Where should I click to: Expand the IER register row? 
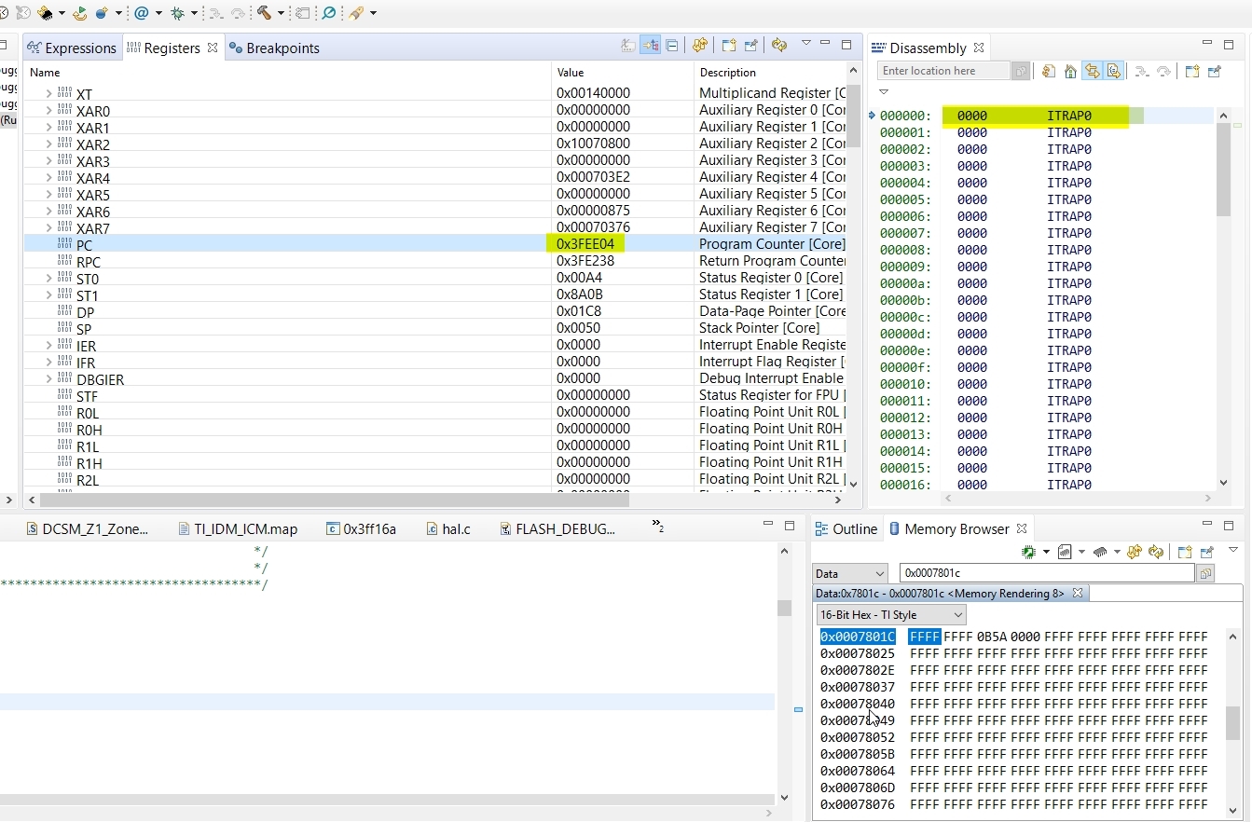(x=48, y=346)
